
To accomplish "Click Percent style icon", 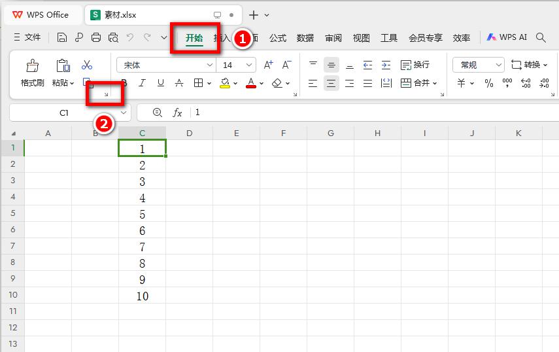I will pyautogui.click(x=489, y=84).
